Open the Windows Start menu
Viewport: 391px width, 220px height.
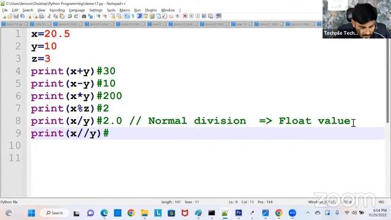(31, 213)
